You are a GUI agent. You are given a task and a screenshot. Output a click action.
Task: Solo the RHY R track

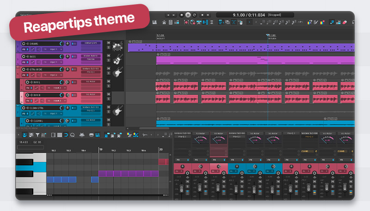click(109, 99)
